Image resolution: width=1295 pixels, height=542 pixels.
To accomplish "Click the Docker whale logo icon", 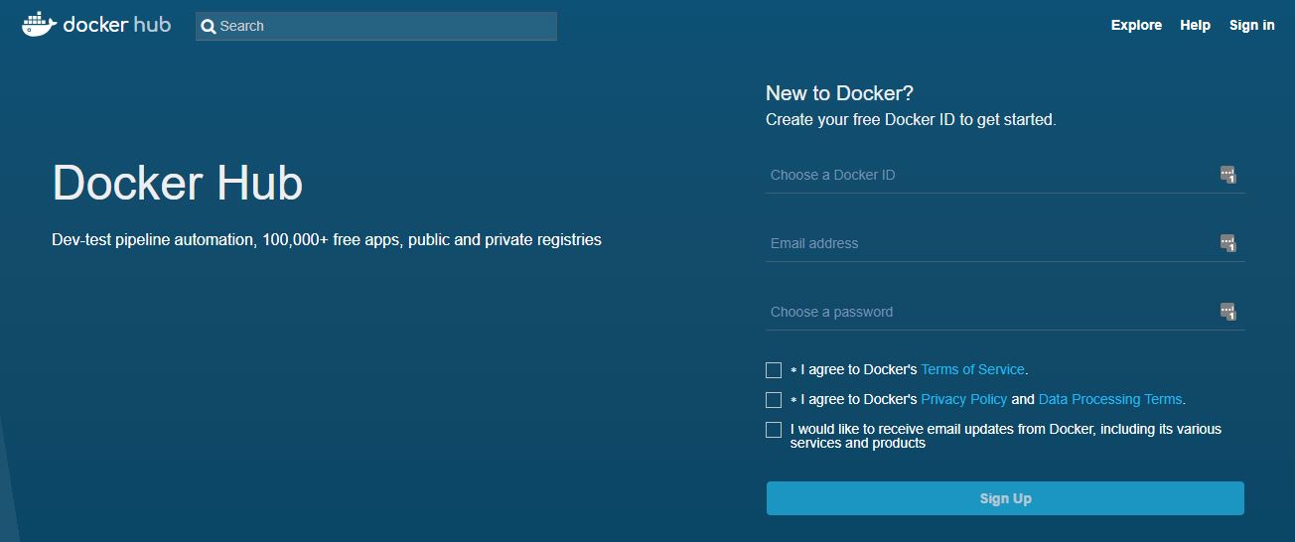I will (39, 25).
